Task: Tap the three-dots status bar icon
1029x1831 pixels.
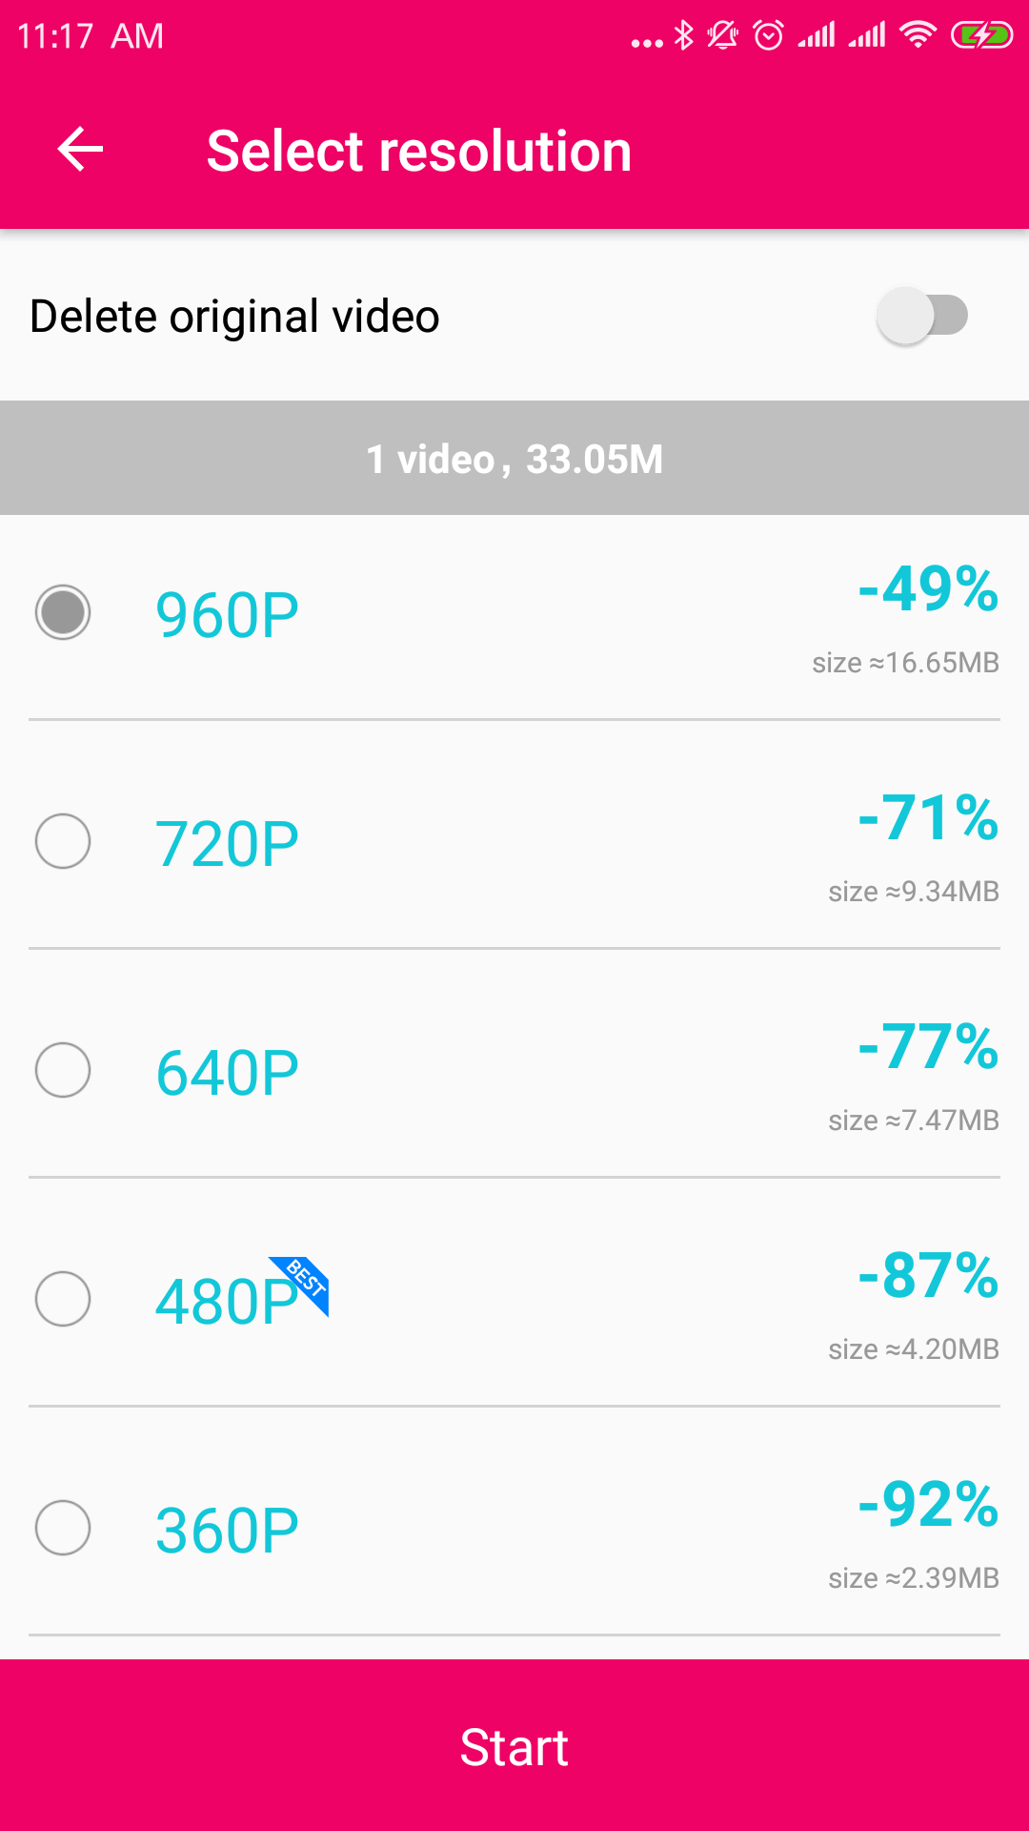Action: 647,42
